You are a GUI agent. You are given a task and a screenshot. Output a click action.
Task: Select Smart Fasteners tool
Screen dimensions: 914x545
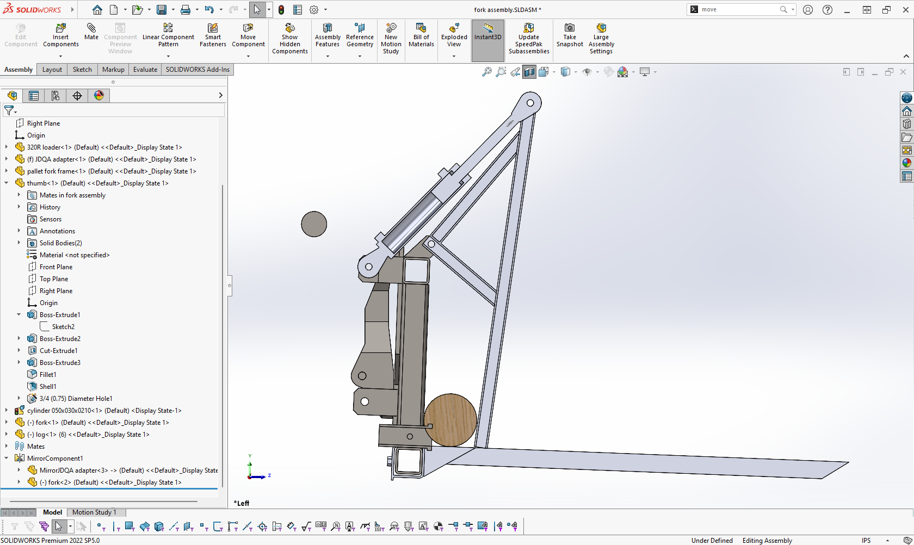point(213,28)
